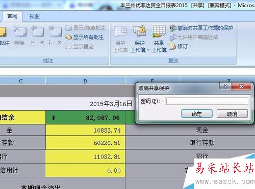
Task: Click the date cell 2015年3月16日
Action: click(x=111, y=104)
